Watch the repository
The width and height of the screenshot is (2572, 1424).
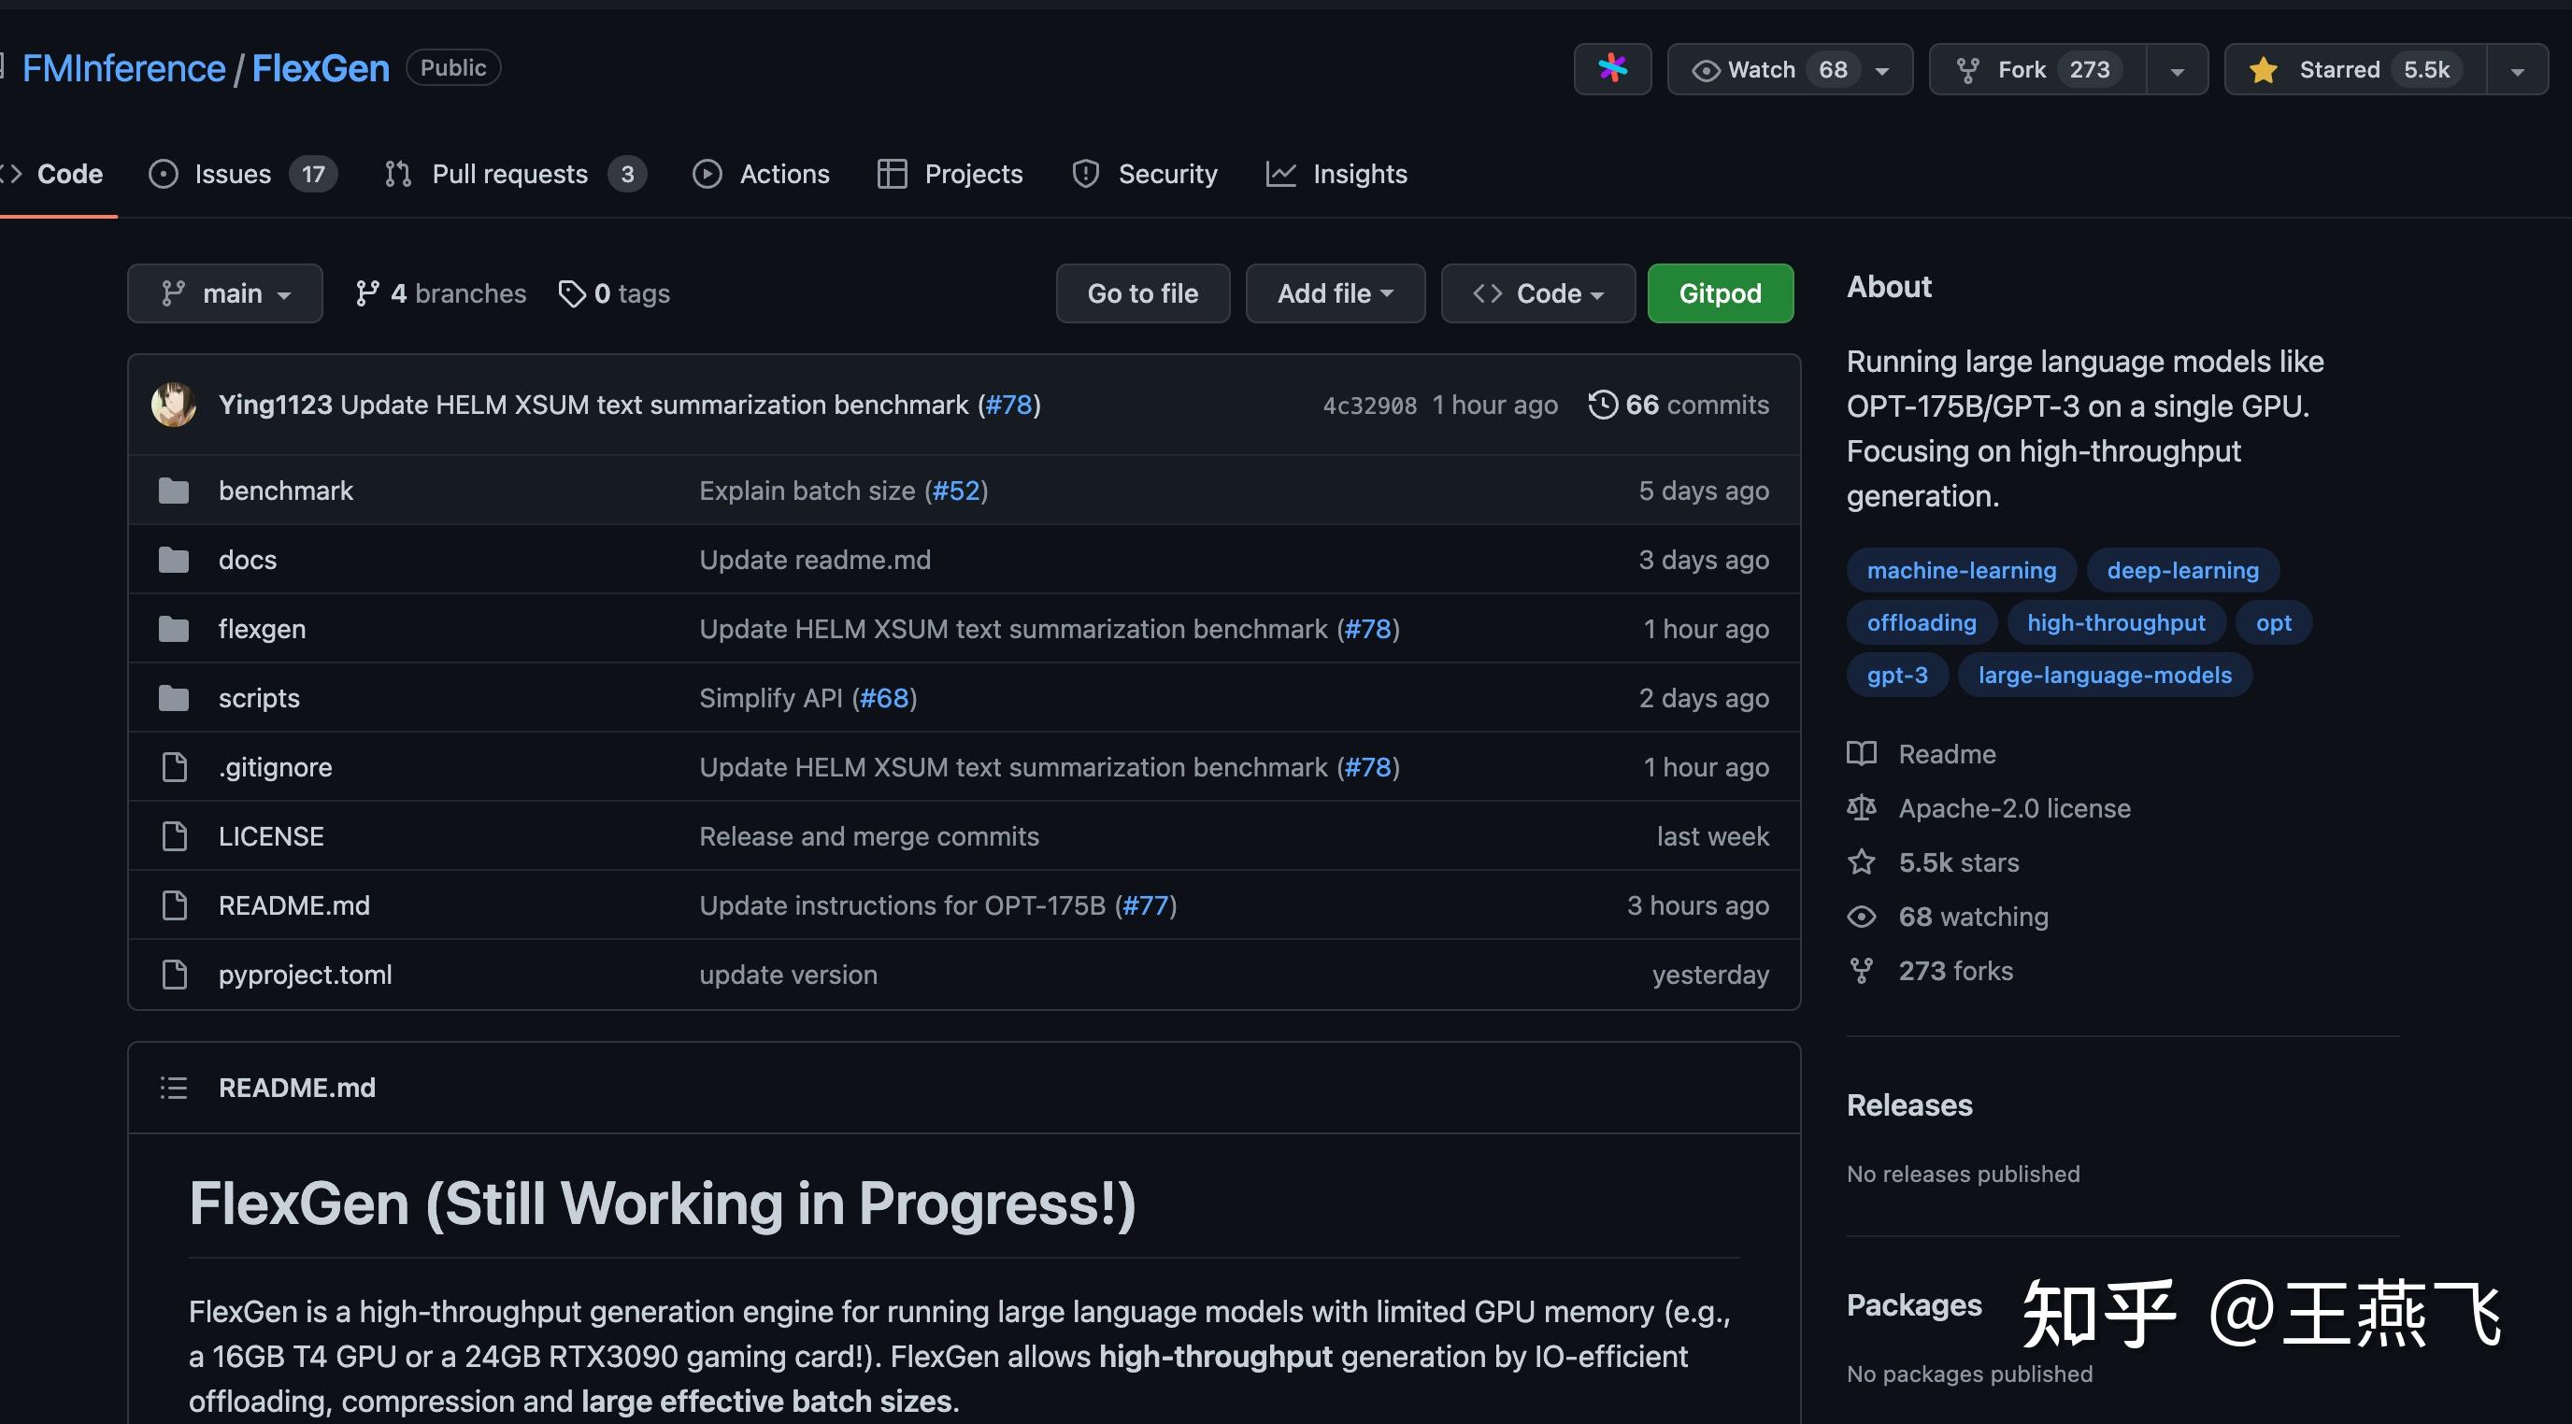pyautogui.click(x=1763, y=69)
